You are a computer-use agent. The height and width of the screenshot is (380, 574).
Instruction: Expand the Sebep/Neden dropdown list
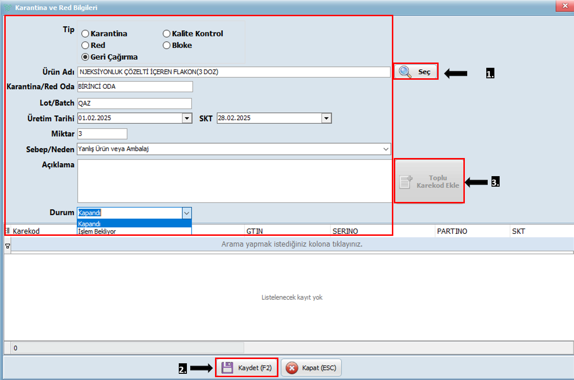tap(386, 149)
